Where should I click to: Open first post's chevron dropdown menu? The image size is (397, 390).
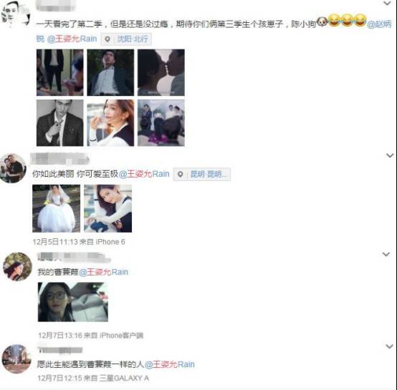coord(388,4)
